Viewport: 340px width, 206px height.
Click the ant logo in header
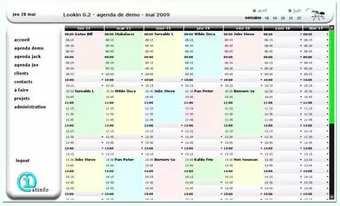click(316, 14)
